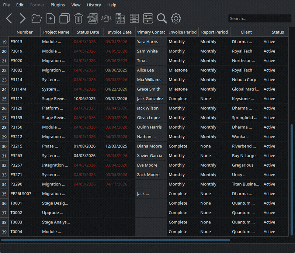Click the horizontal scrollbar thumb

[115, 240]
